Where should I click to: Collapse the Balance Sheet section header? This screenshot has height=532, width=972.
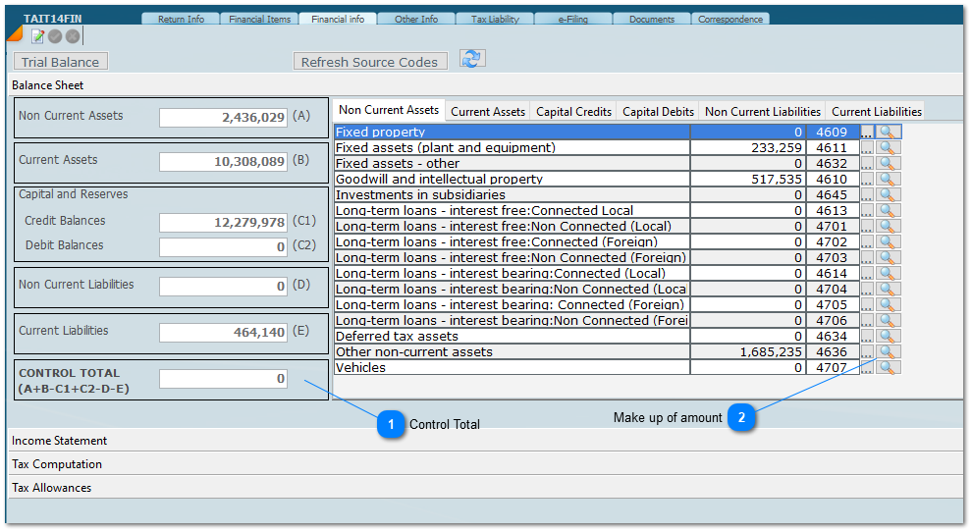pos(47,85)
